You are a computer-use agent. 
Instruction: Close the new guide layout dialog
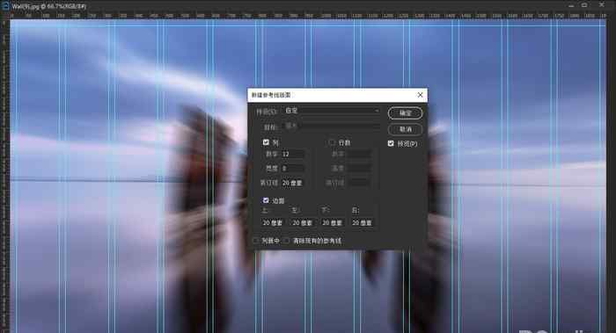(x=420, y=95)
